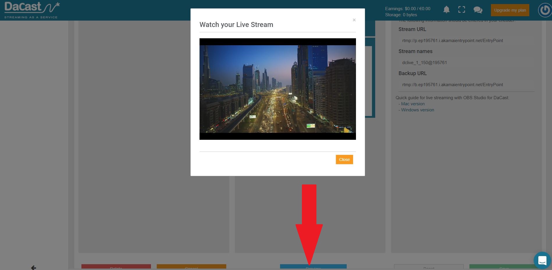Click the orange Cancel button at bottom
Viewport: 552px width, 270px height.
[x=191, y=267]
